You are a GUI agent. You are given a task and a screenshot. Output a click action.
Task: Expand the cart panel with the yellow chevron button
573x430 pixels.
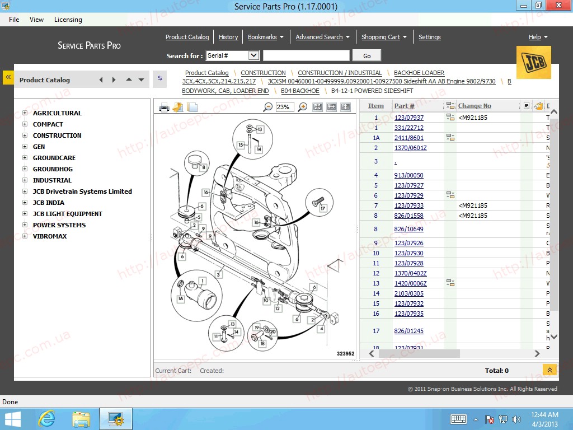pyautogui.click(x=549, y=370)
